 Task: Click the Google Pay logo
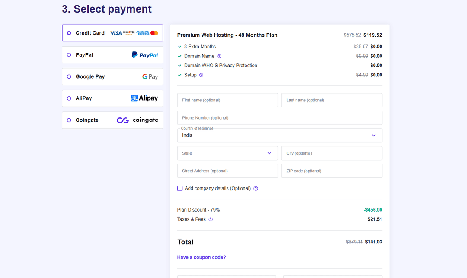pos(150,76)
